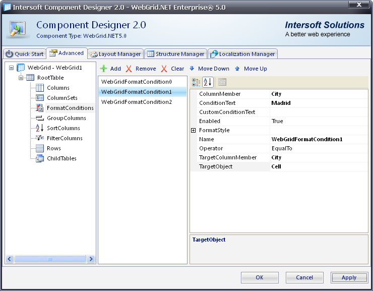Screen dimensions: 373x291
Task: Click the Operator value EqualTo
Action: point(319,148)
